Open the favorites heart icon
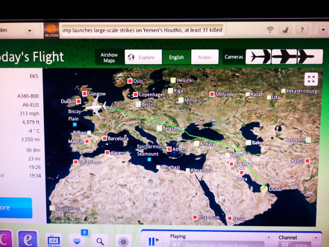The width and height of the screenshot is (329, 247). (77, 241)
